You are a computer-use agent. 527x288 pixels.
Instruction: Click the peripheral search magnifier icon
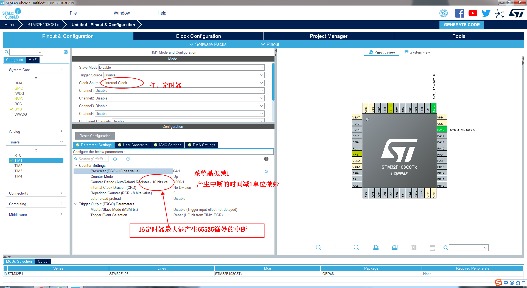[7, 52]
